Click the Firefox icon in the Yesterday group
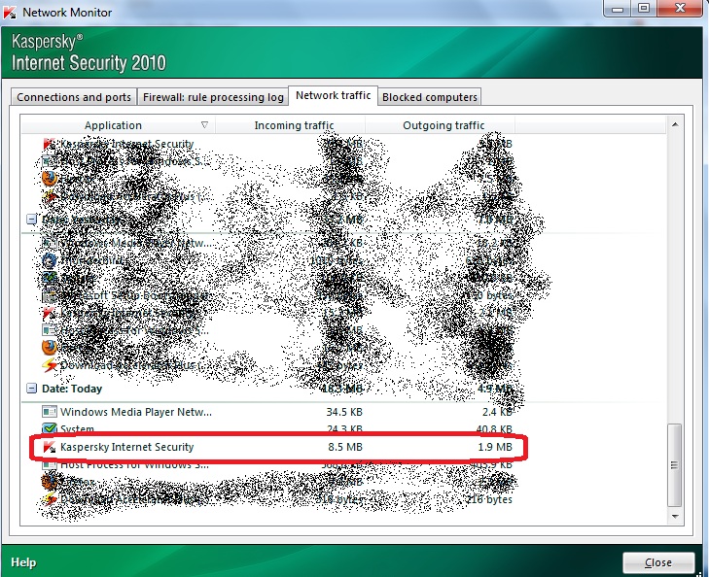 pos(49,348)
